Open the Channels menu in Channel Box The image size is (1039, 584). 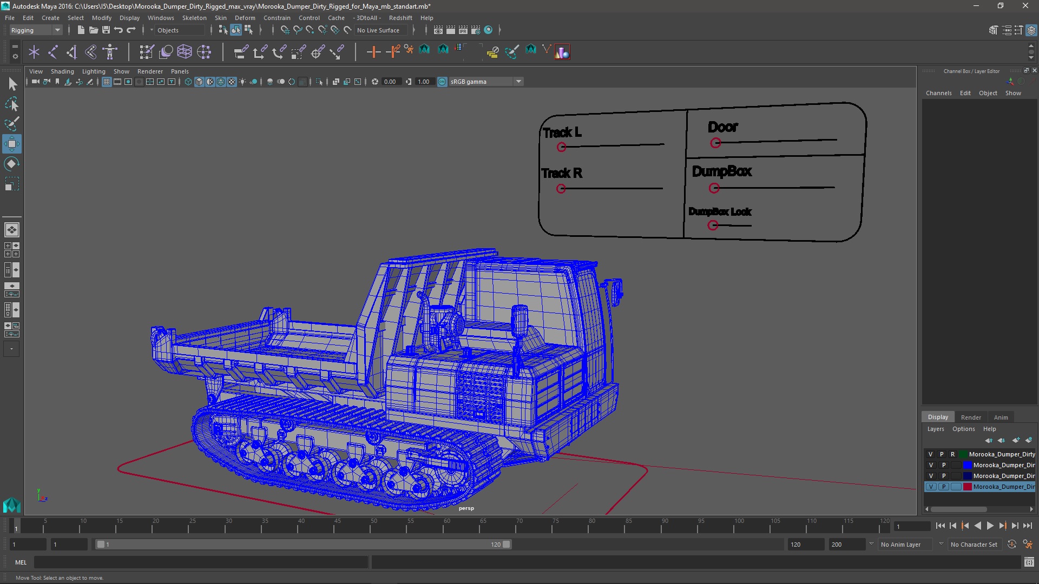938,93
